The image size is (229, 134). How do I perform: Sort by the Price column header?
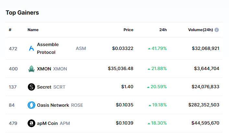point(128,30)
